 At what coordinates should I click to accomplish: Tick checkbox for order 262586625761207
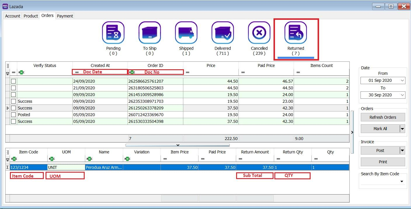pos(13,81)
